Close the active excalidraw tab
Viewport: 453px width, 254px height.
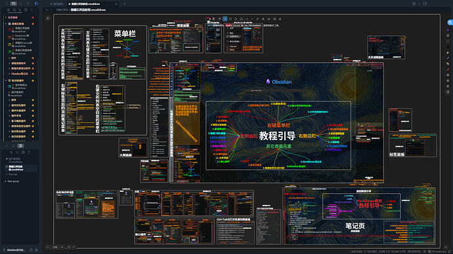click(x=116, y=4)
